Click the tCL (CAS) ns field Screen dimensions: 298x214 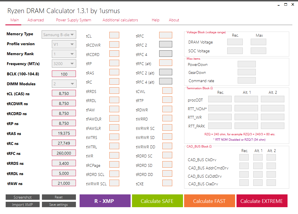[x=64, y=94]
